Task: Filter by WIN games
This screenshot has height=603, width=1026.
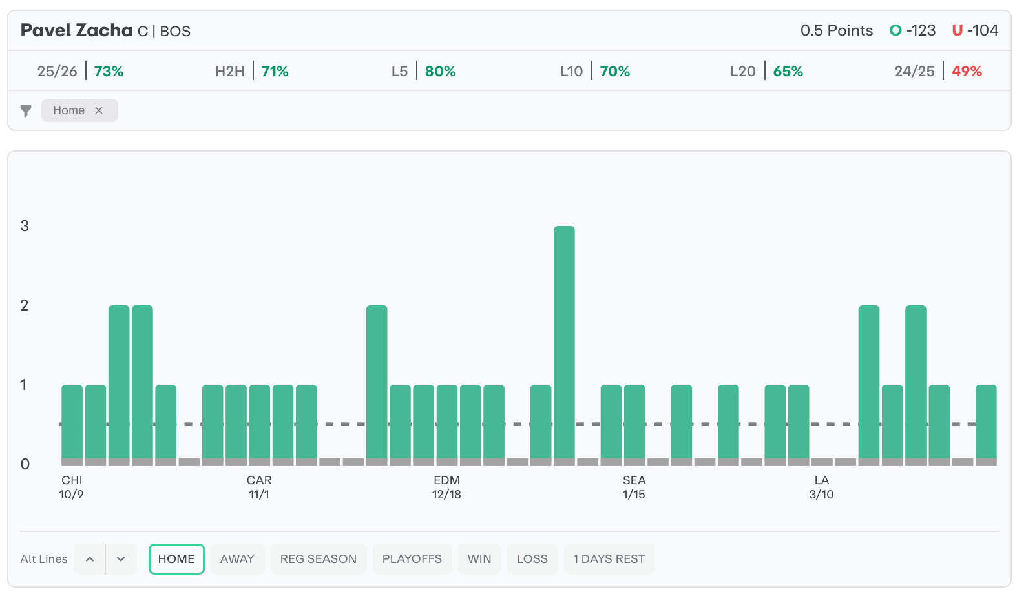Action: 479,559
